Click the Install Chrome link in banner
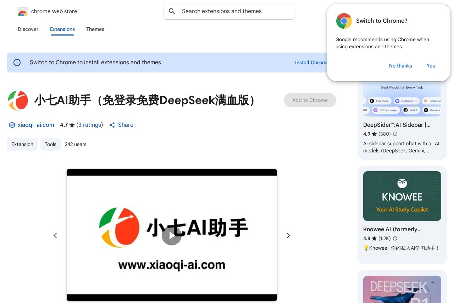454x303 pixels. 311,63
